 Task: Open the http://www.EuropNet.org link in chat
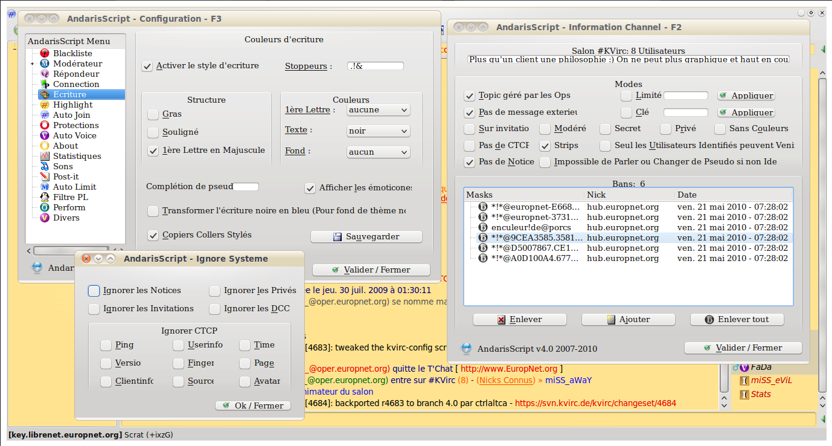click(509, 369)
